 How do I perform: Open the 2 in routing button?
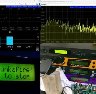tap(33, 4)
